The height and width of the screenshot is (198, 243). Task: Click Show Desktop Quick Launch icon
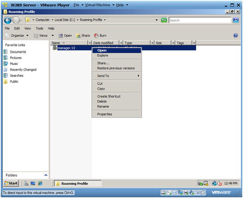point(33,183)
